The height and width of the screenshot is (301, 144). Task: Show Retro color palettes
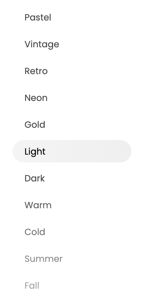pos(72,71)
